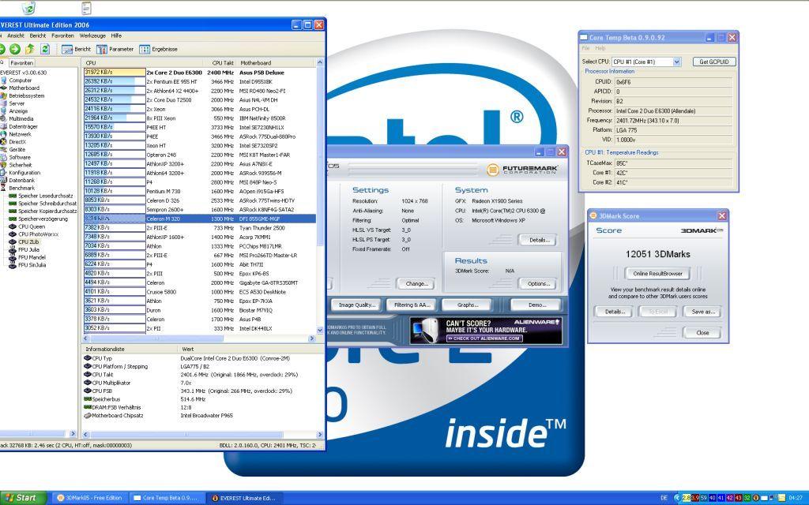Click the Change... button in 3DMark Settings
Screen dimensions: 809x505
[x=417, y=283]
